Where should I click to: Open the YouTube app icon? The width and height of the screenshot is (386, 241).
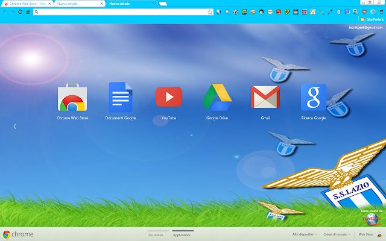point(169,97)
